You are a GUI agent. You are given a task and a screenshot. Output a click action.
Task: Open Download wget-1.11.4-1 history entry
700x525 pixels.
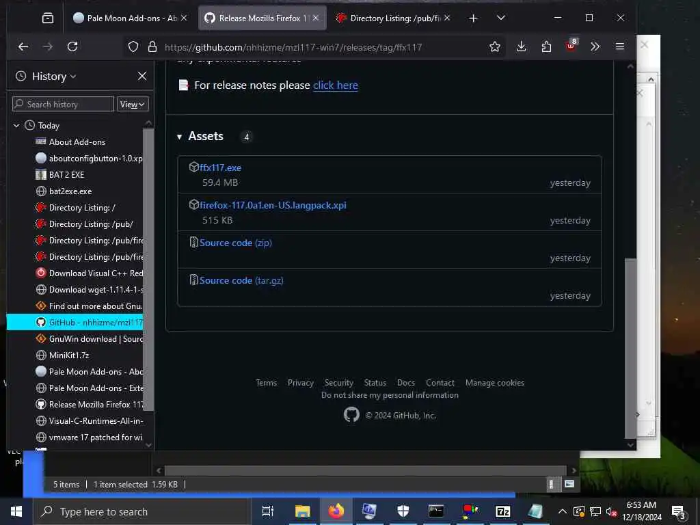(x=88, y=290)
